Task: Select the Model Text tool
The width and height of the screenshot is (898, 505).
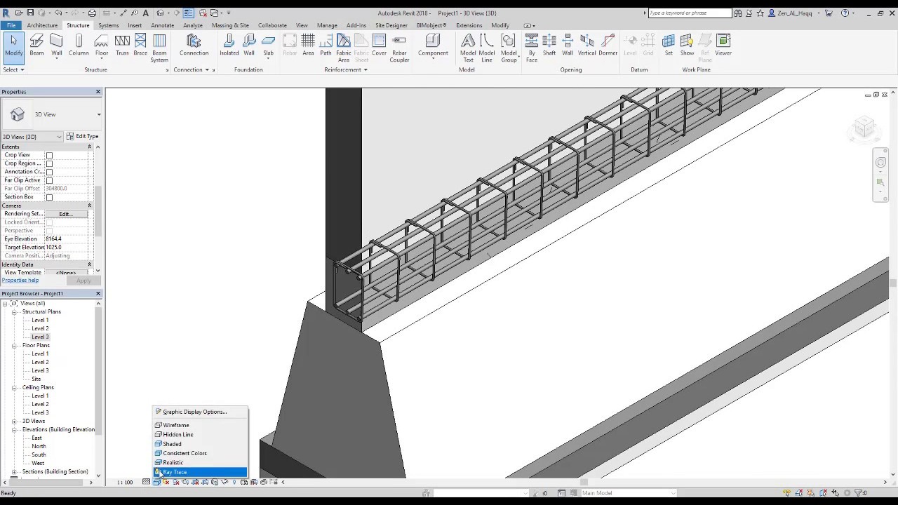Action: (468, 48)
